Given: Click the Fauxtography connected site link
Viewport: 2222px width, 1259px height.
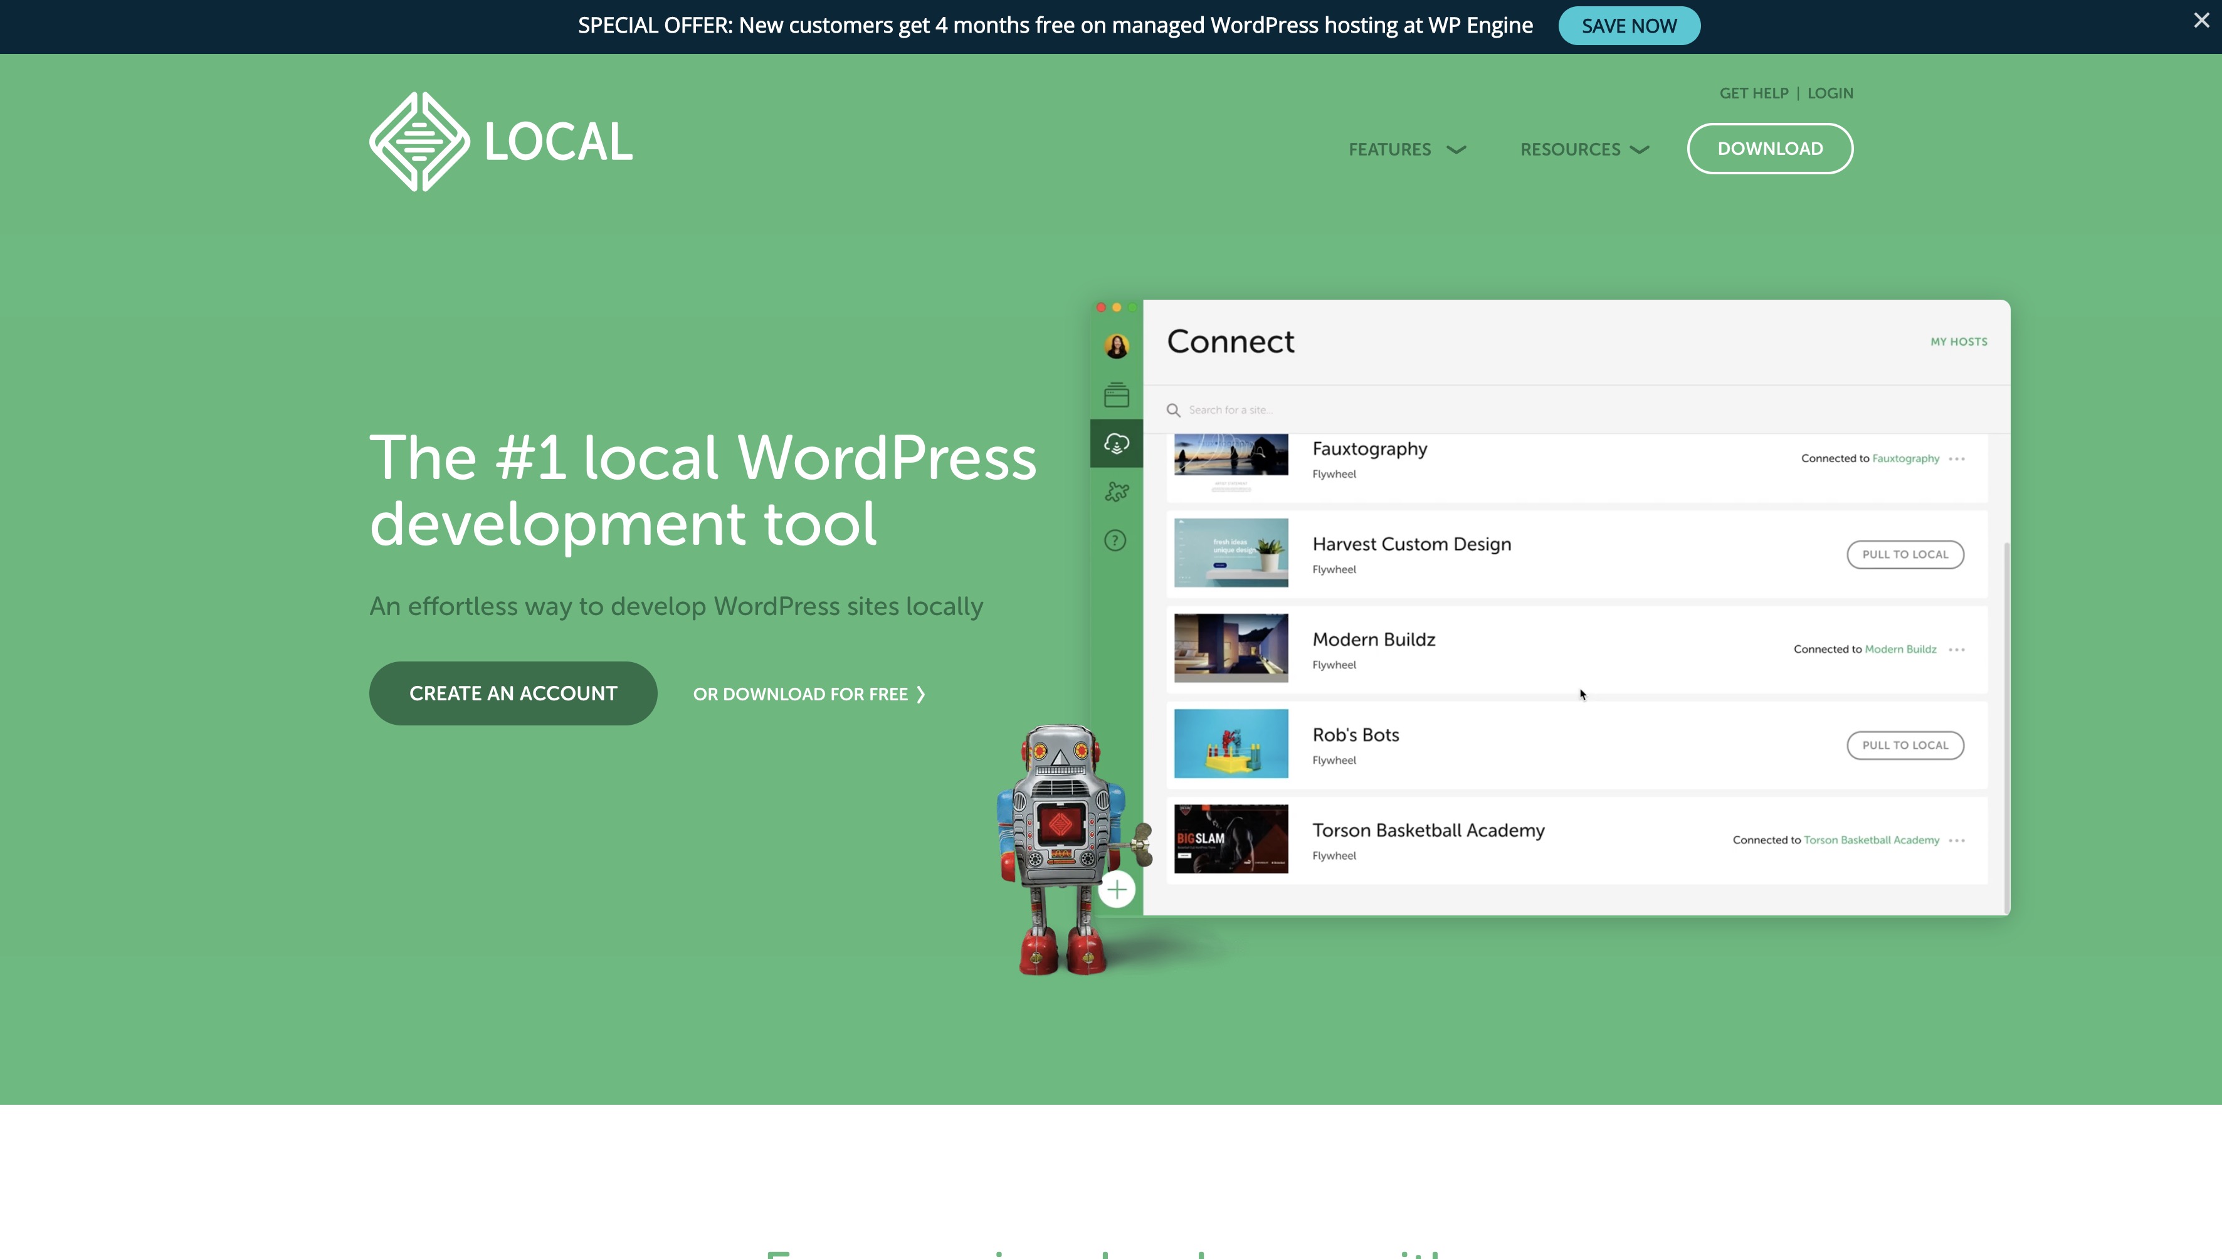Looking at the screenshot, I should tap(1905, 458).
